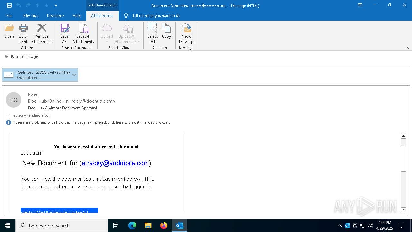412x232 pixels.
Task: Click recipient atracey@andmore.com in To field
Action: [32, 115]
